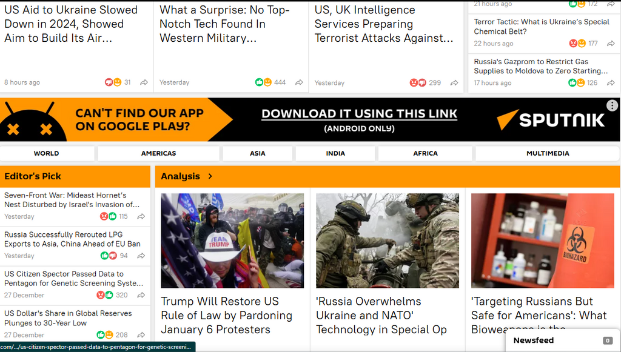
Task: Open 'Targeting Russians But Safe for Americans' headline
Action: point(539,315)
